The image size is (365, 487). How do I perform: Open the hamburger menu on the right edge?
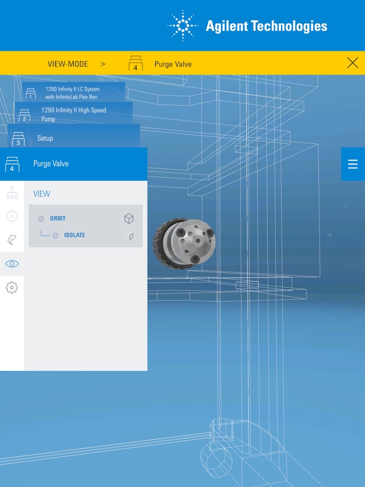point(353,164)
